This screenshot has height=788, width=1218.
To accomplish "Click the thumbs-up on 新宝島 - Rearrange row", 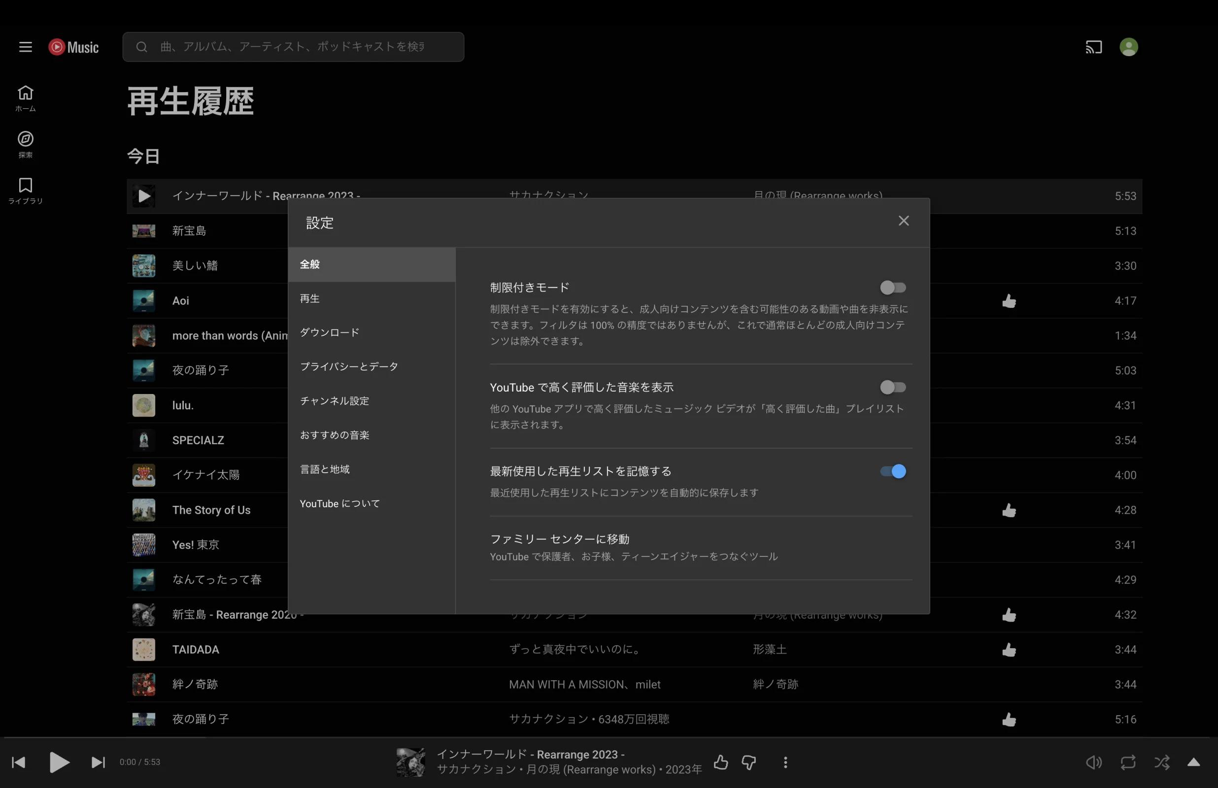I will point(1009,615).
